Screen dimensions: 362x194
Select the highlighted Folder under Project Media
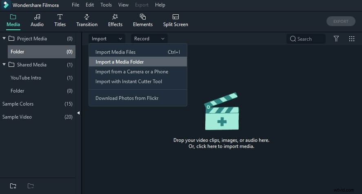pos(42,52)
